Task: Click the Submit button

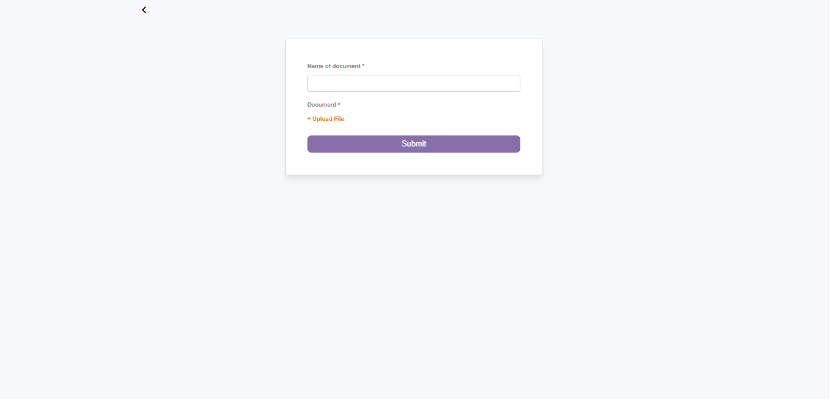Action: [x=414, y=144]
